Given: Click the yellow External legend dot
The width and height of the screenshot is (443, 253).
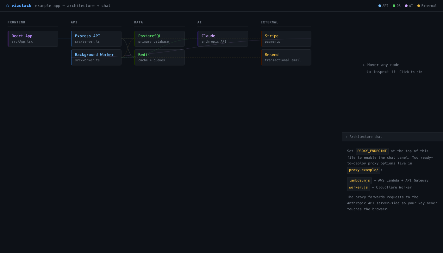Looking at the screenshot, I should point(419,6).
